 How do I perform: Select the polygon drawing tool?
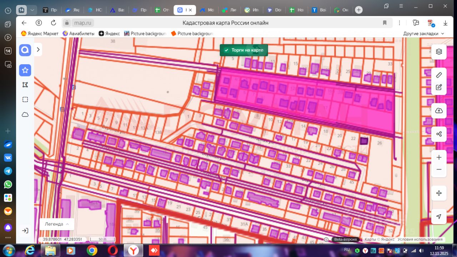(x=25, y=85)
